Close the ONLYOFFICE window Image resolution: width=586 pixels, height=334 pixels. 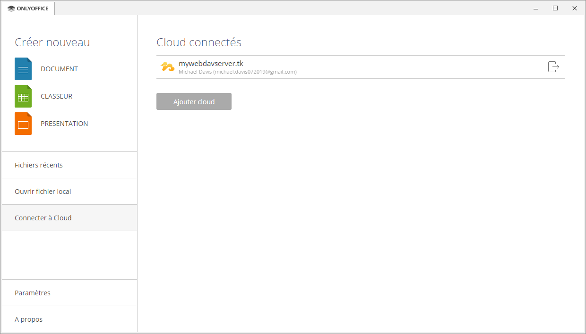tap(575, 8)
